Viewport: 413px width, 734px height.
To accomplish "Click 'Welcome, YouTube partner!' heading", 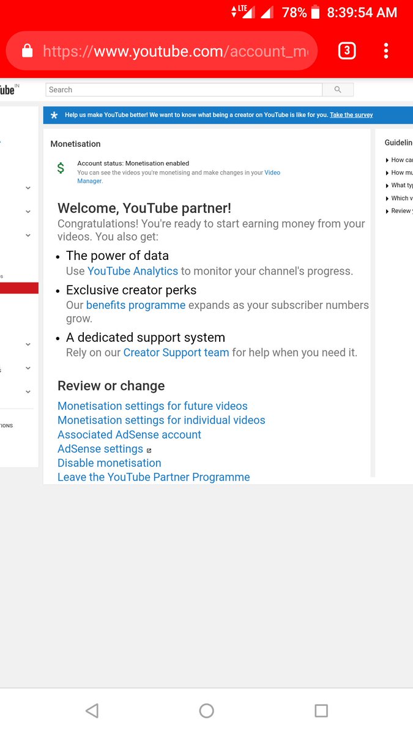I will click(144, 208).
